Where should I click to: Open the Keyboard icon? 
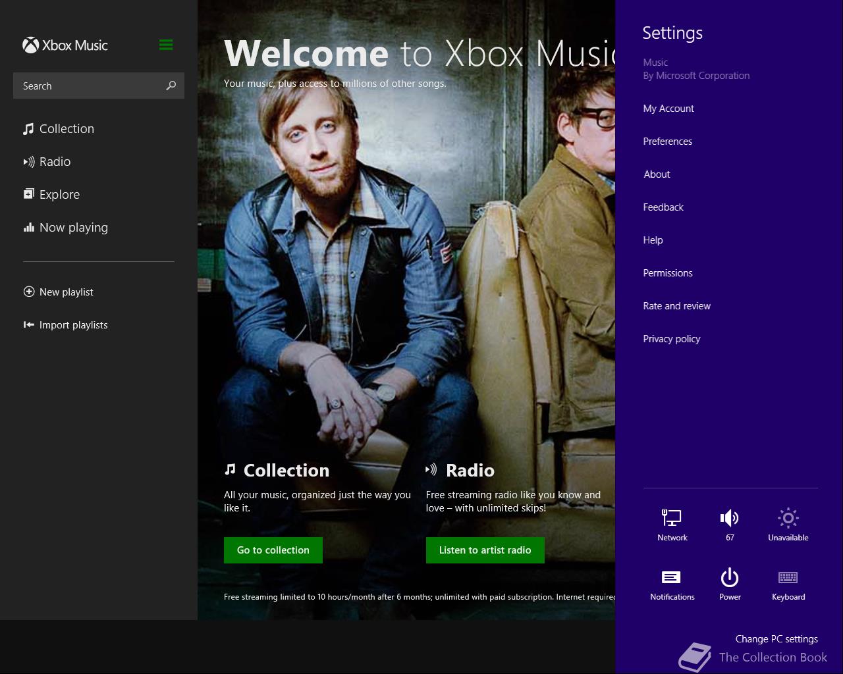click(x=788, y=577)
